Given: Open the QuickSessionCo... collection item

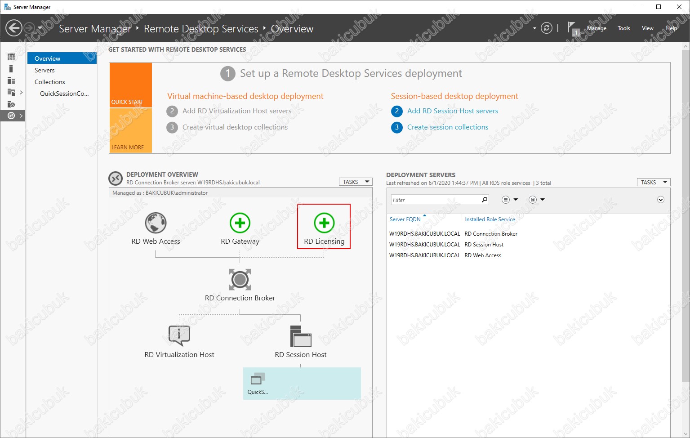Looking at the screenshot, I should 64,94.
